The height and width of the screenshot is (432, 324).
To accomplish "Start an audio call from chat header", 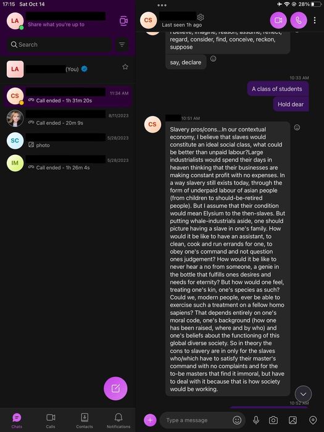I will click(299, 20).
